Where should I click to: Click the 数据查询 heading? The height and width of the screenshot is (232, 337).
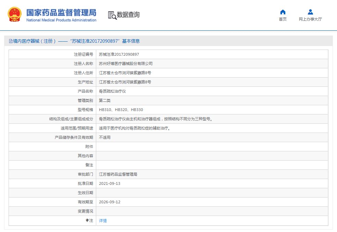coord(128,15)
